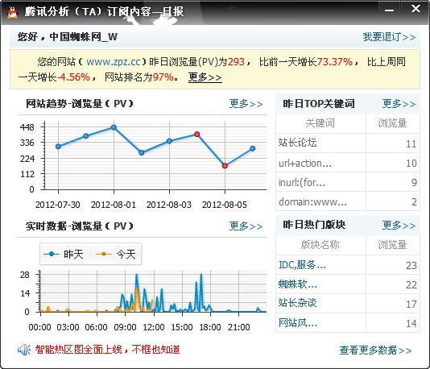Click the 2012-08-03 trend data point
The height and width of the screenshot is (369, 430).
click(x=169, y=141)
